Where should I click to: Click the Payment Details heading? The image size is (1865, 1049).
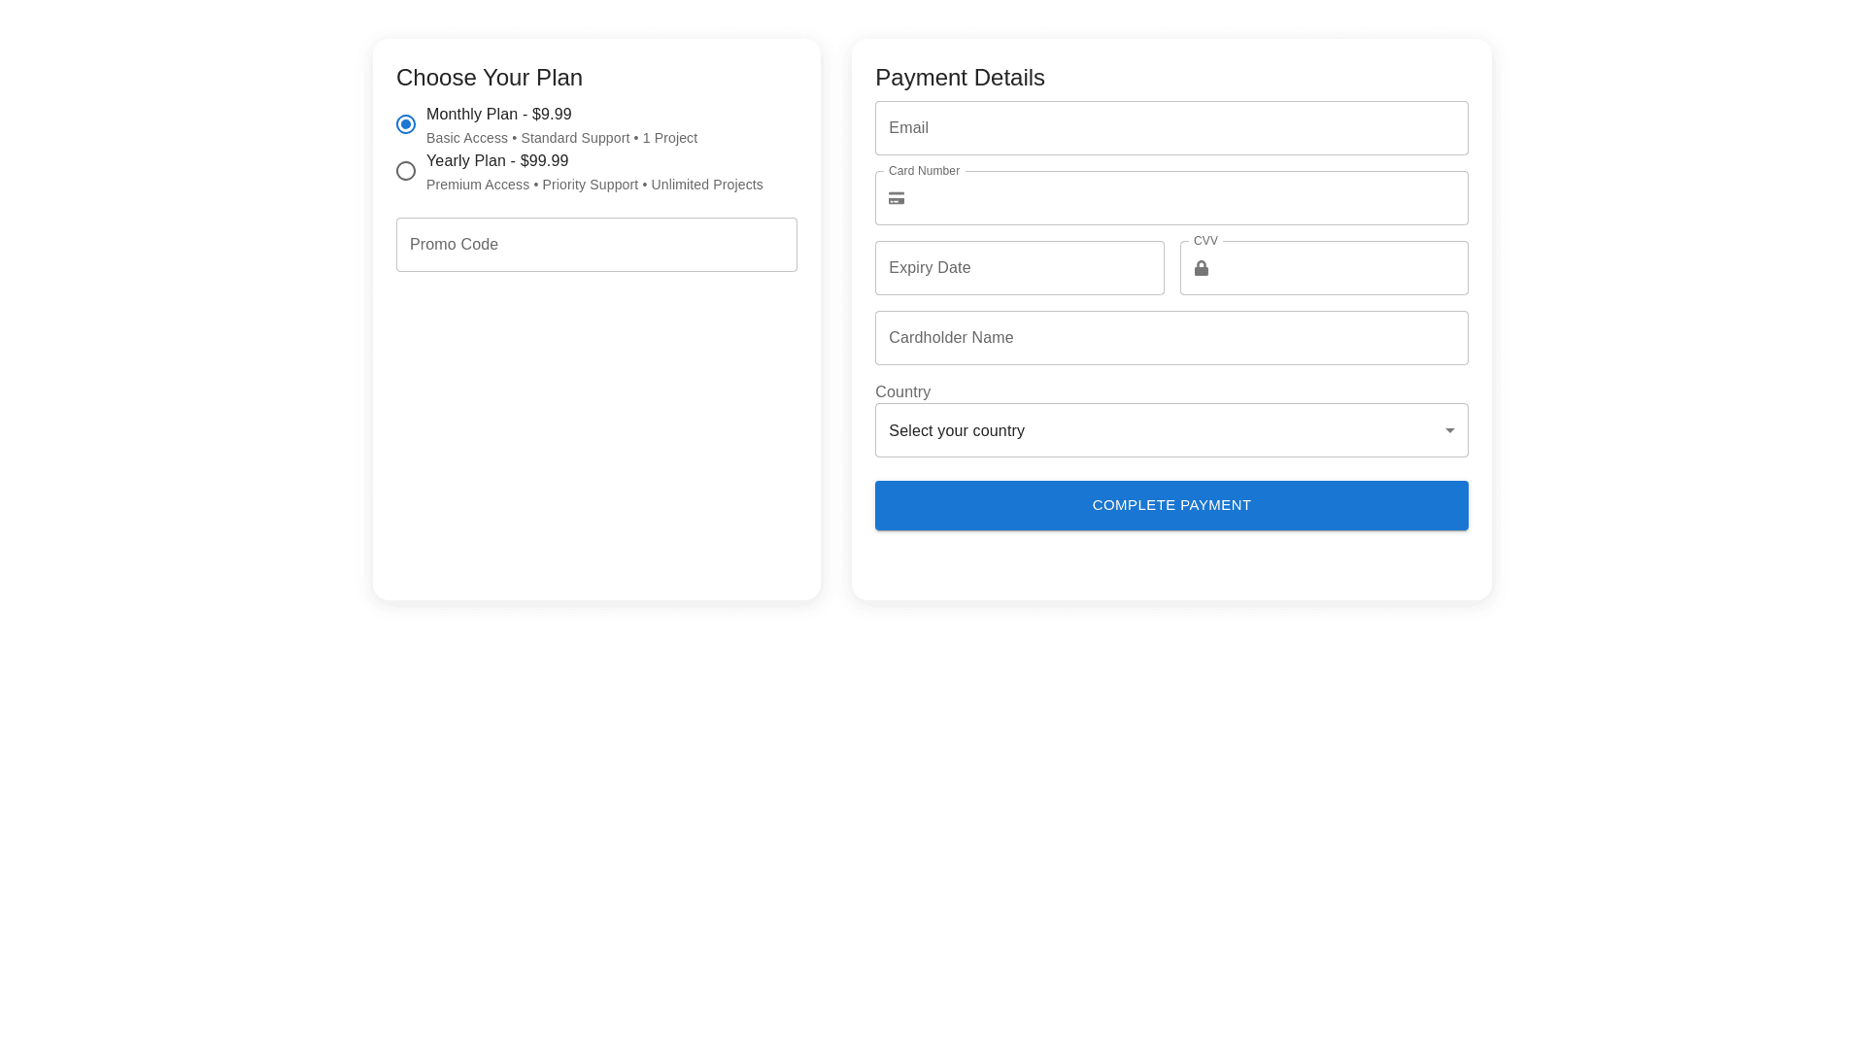[959, 78]
